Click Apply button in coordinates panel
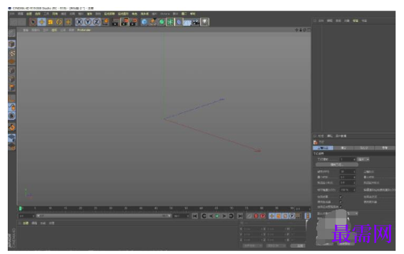 (x=299, y=246)
